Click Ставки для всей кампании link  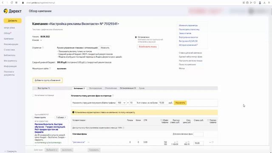point(190,53)
